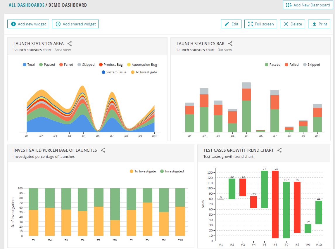Click the plus icon in Add new widget
This screenshot has width=335, height=249.
click(13, 24)
